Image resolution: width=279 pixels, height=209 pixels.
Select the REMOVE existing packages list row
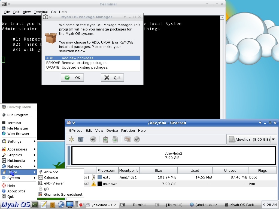[x=93, y=63]
